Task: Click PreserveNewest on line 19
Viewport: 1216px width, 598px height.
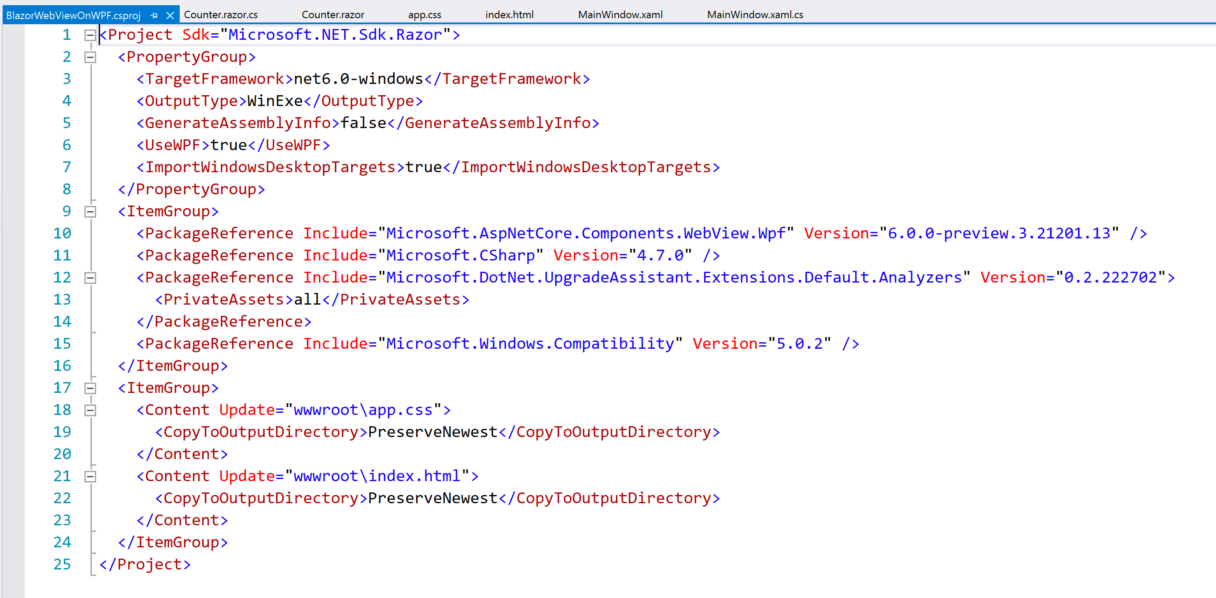Action: 432,432
